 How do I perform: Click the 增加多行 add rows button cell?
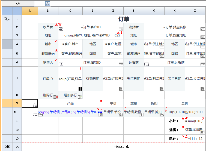click(x=70, y=95)
